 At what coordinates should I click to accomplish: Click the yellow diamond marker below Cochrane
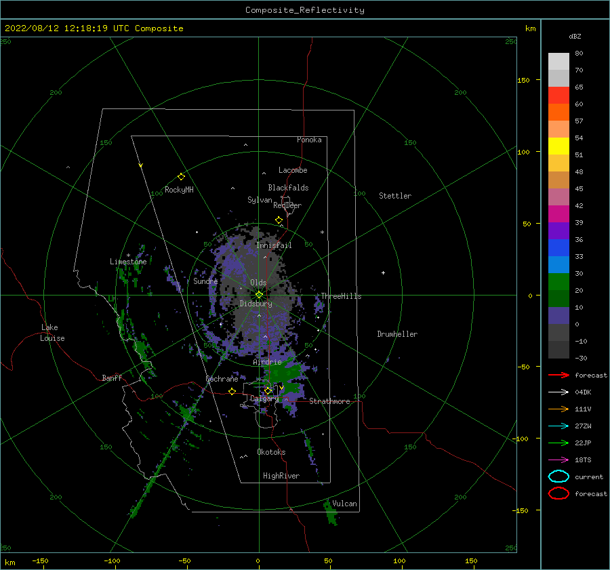[232, 392]
